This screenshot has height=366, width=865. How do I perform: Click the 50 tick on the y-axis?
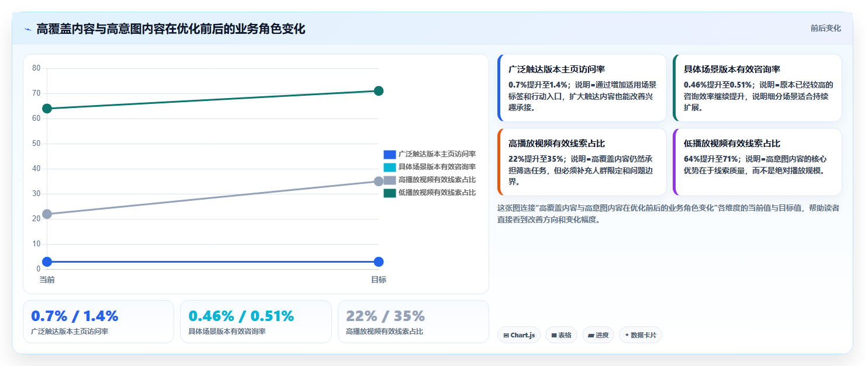click(36, 144)
